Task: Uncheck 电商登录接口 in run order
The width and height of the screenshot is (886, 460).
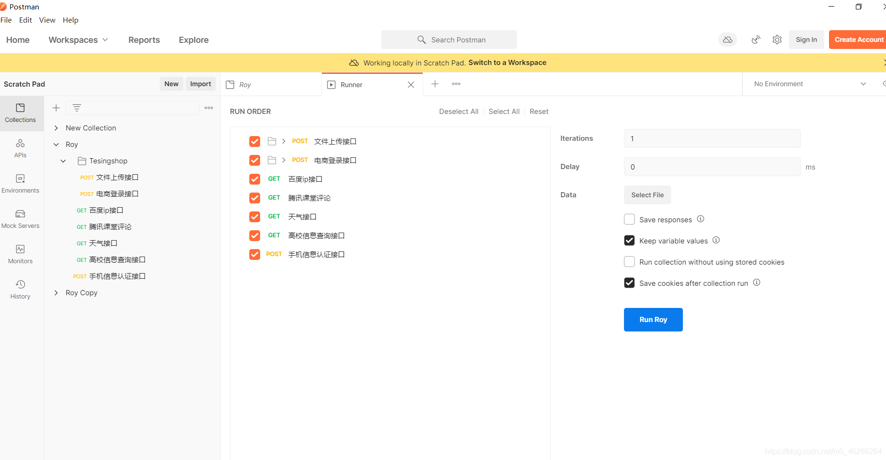Action: [254, 160]
